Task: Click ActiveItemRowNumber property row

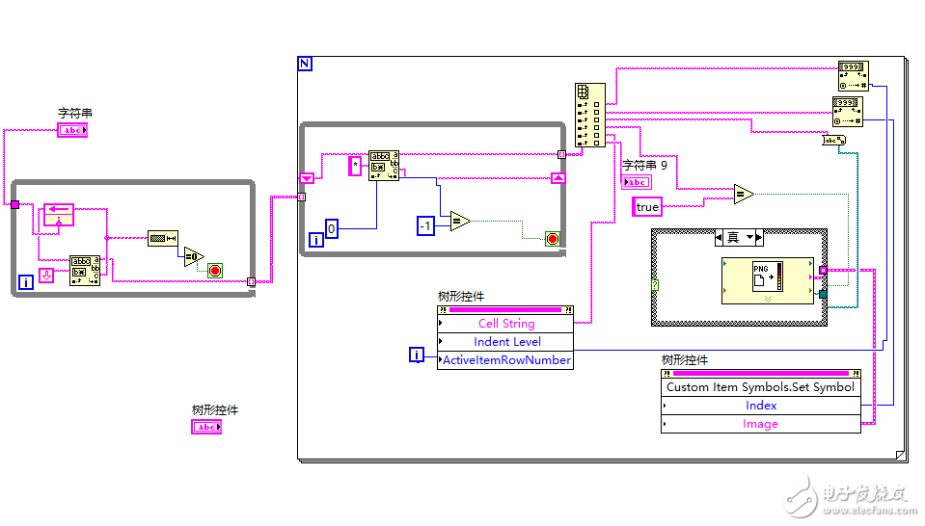Action: (x=505, y=360)
